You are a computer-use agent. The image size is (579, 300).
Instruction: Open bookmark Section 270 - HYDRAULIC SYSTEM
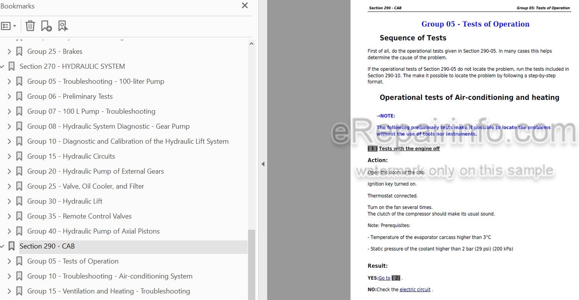pyautogui.click(x=72, y=66)
